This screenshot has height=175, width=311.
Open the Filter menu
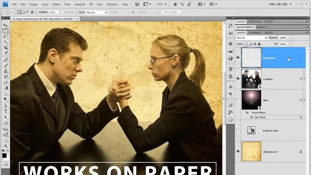pos(67,4)
